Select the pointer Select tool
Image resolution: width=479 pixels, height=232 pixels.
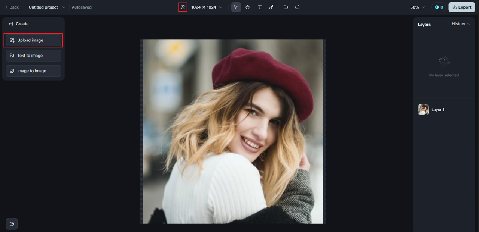click(x=236, y=7)
